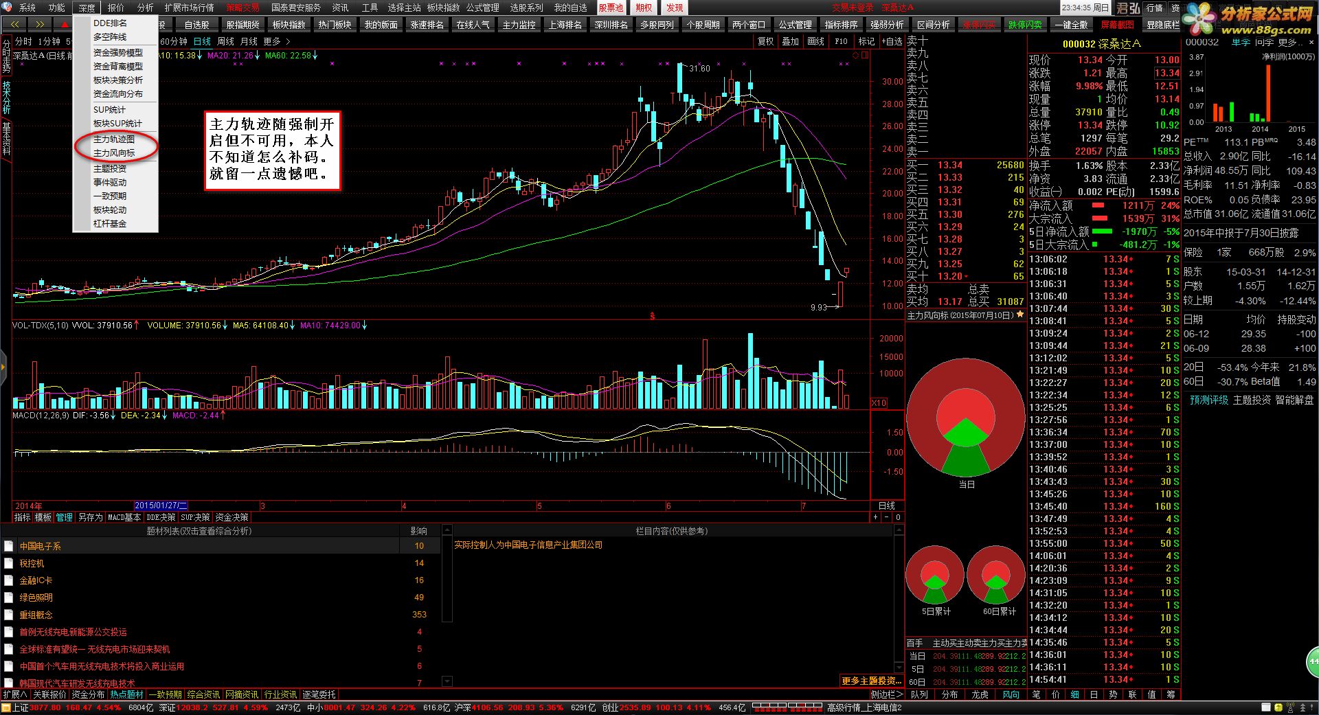Click the 发现 button
1319x715 pixels.
click(675, 8)
